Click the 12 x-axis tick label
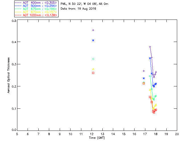The image size is (182, 145). click(x=92, y=134)
